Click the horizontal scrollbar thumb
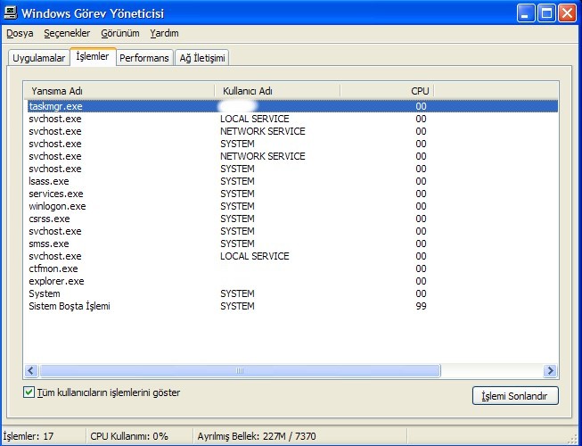 coord(240,370)
